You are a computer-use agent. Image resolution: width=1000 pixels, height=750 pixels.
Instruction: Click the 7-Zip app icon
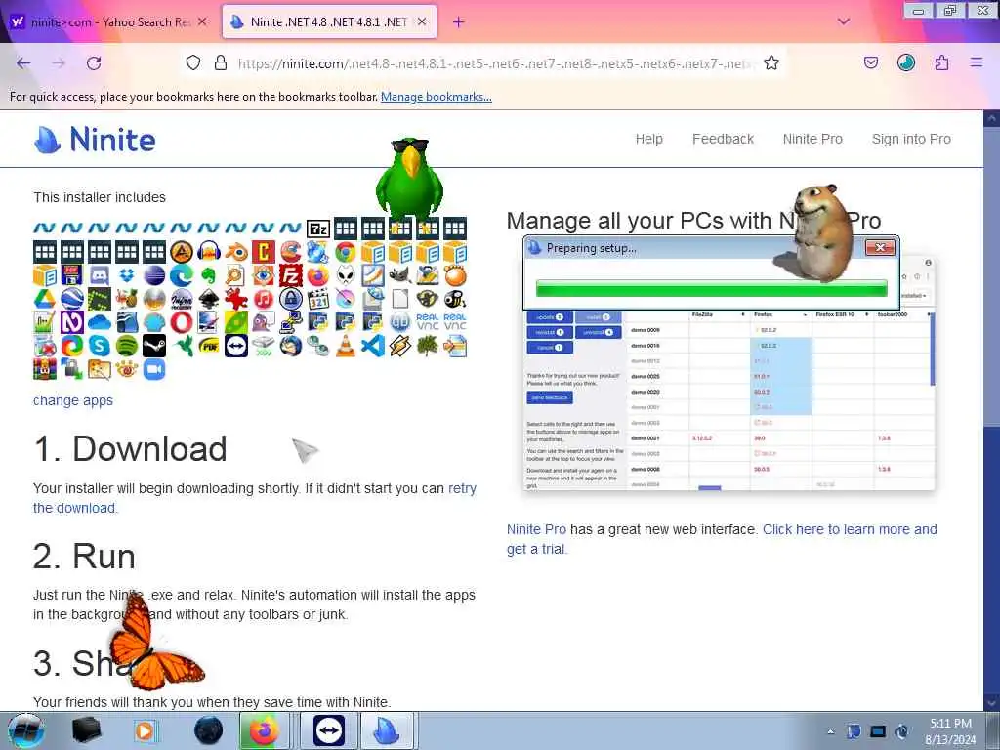click(x=318, y=229)
